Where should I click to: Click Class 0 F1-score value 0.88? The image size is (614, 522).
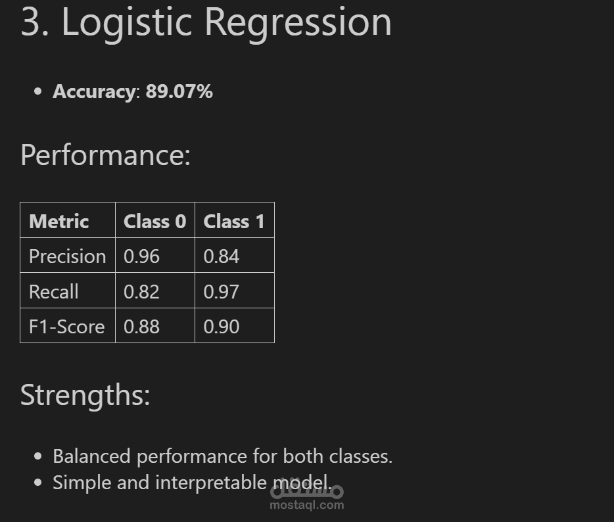tap(141, 327)
